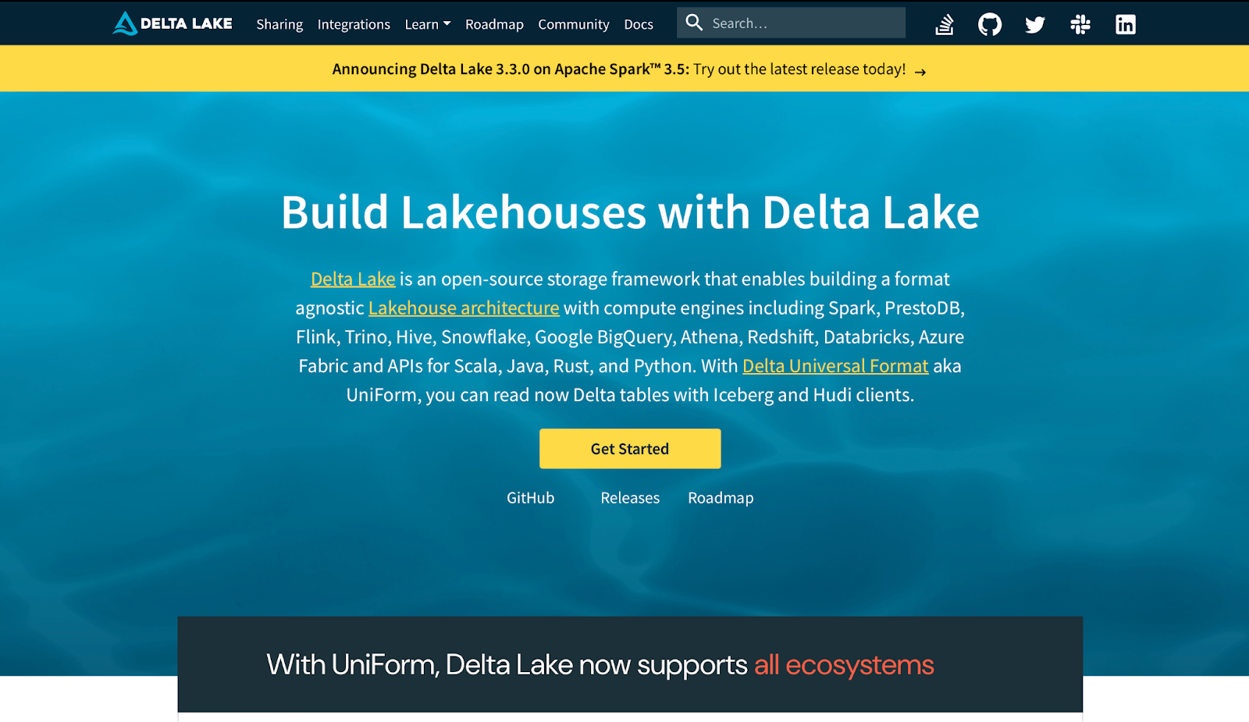Open the Roadmap link below Get Started
Screen dimensions: 1249x722
coord(721,498)
